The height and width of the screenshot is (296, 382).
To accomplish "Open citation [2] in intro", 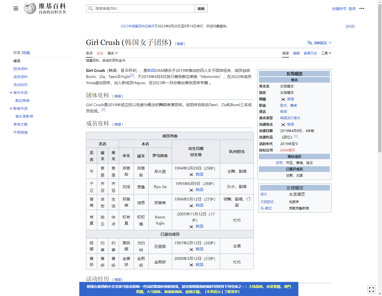I will coord(132,75).
